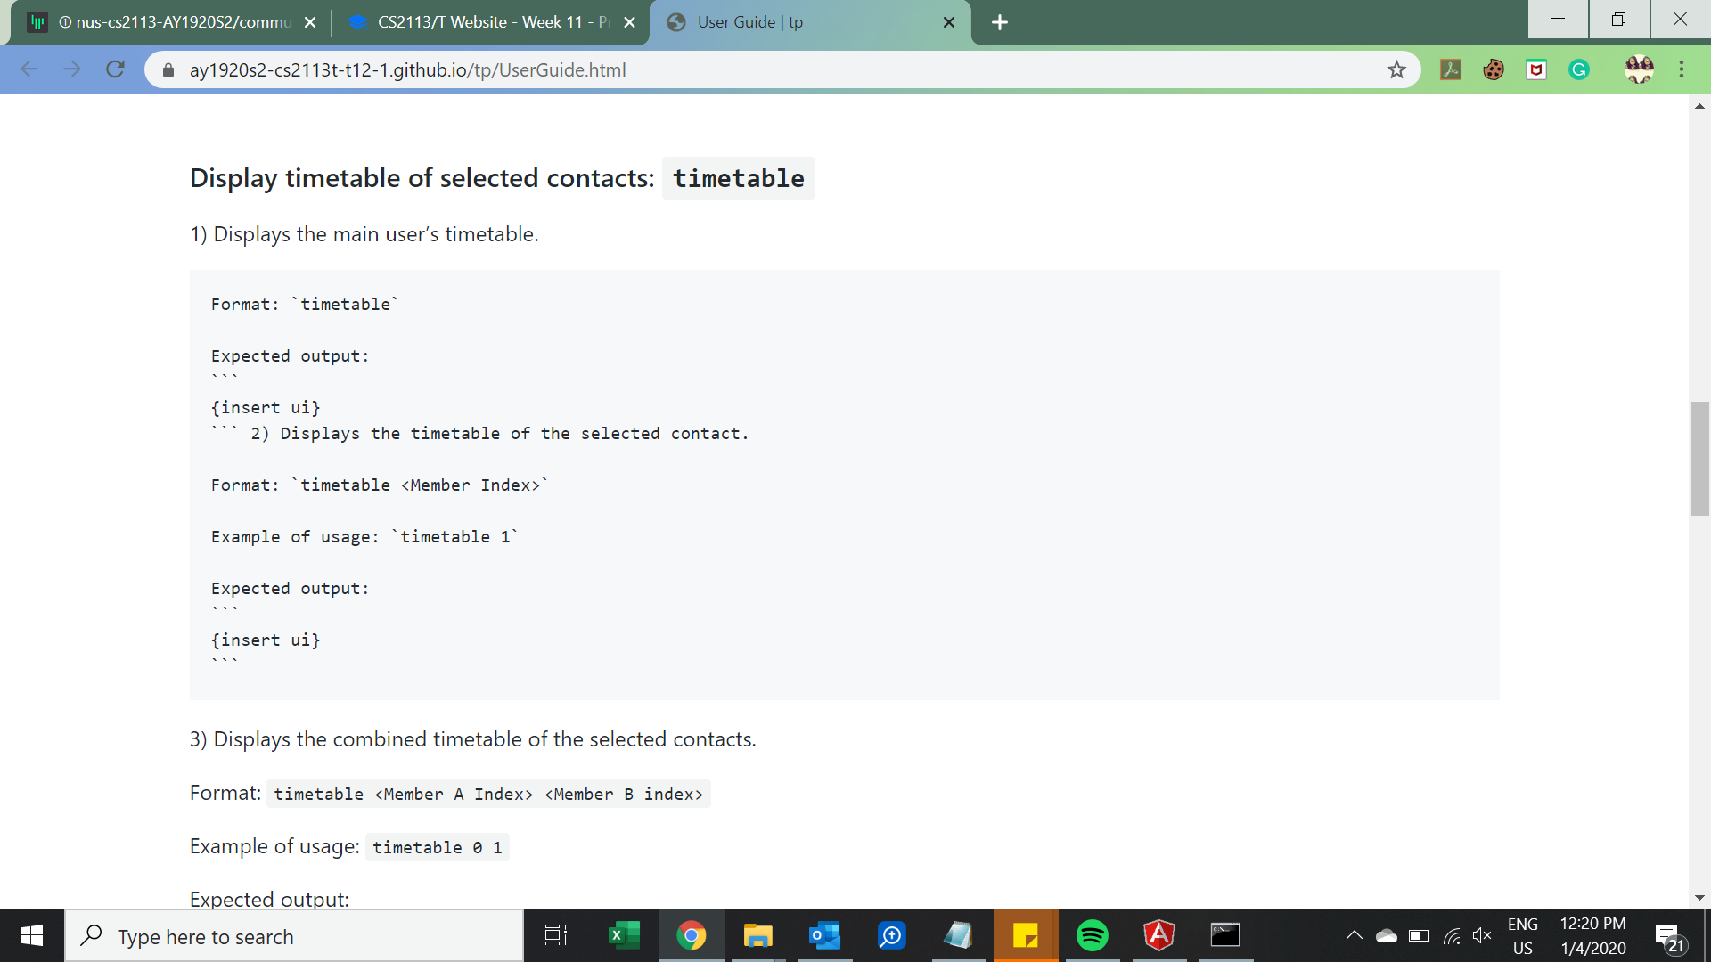Open Spotify from the taskbar
1711x962 pixels.
click(1093, 935)
